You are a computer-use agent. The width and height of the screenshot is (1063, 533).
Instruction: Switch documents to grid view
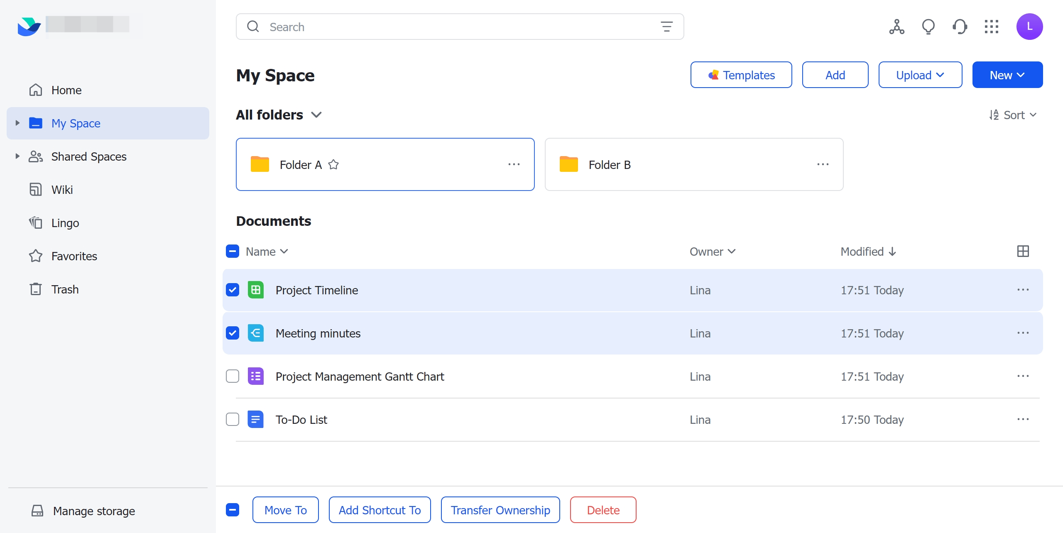pos(1023,251)
